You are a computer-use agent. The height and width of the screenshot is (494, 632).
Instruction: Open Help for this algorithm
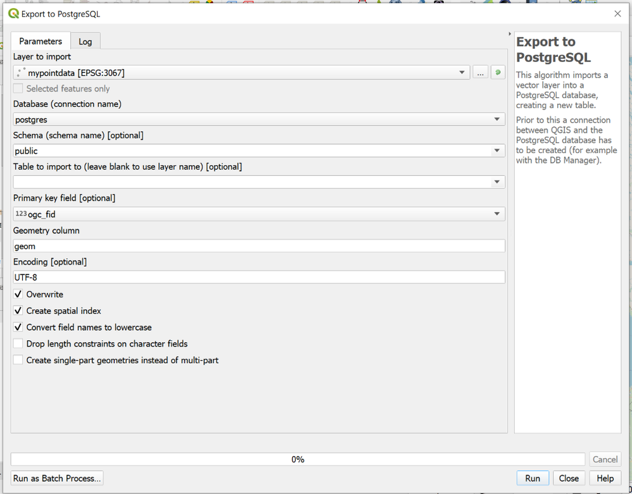(605, 478)
